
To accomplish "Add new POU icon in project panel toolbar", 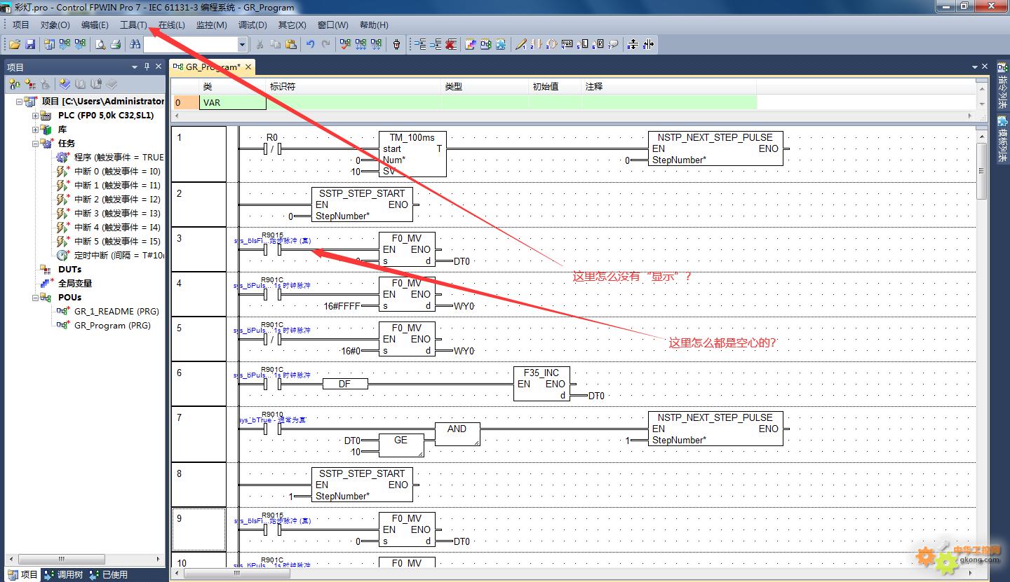I will [x=14, y=84].
